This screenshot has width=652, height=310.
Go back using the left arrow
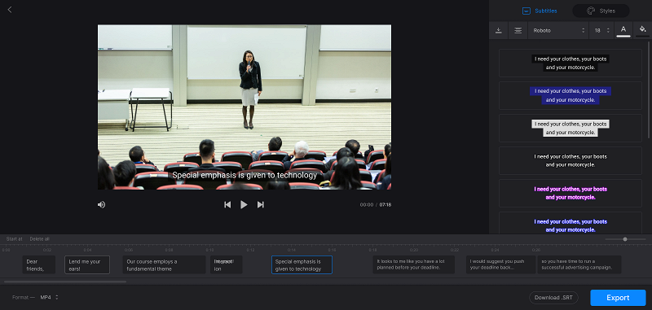pos(10,10)
